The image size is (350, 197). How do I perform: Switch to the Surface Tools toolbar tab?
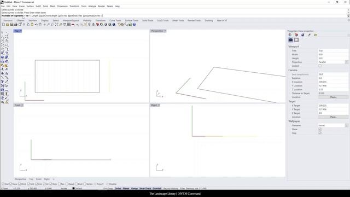pos(131,21)
